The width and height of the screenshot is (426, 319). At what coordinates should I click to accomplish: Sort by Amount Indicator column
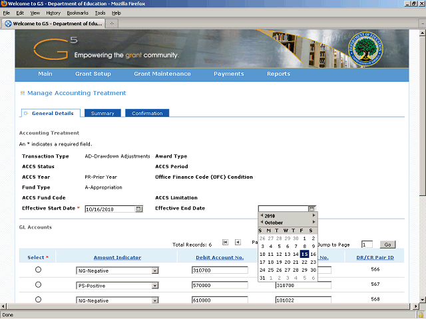click(x=117, y=257)
